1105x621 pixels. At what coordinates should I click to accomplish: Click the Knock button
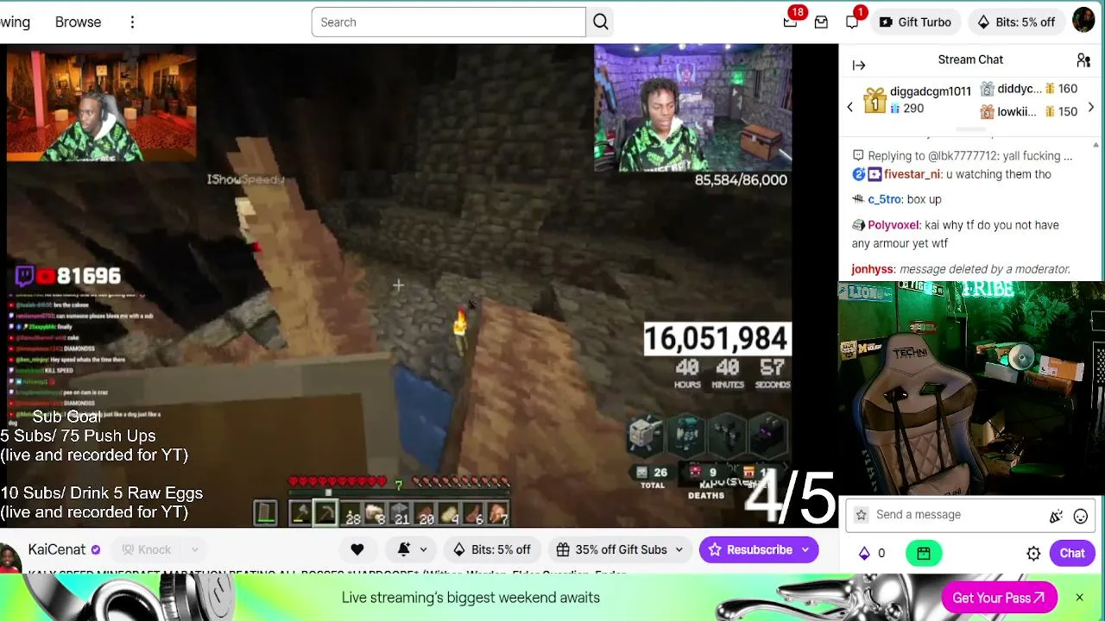tap(147, 549)
